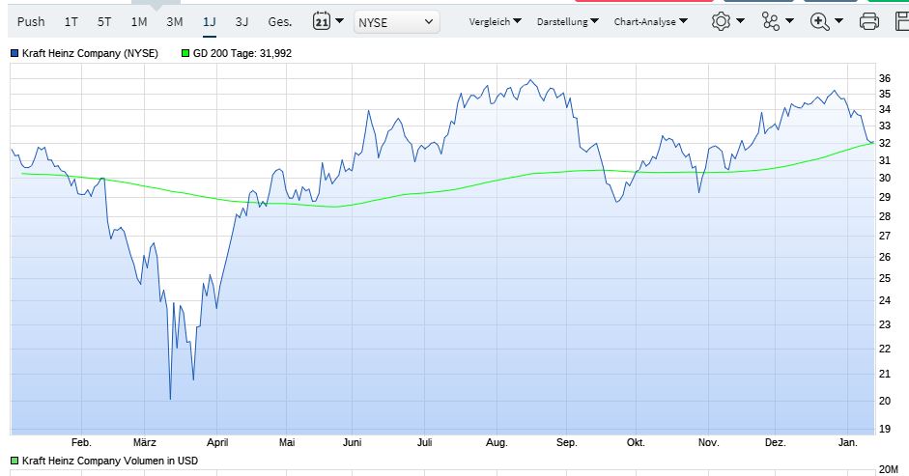Open the Chart-Analyse menu
Screen dimensions: 909x476
tap(650, 21)
